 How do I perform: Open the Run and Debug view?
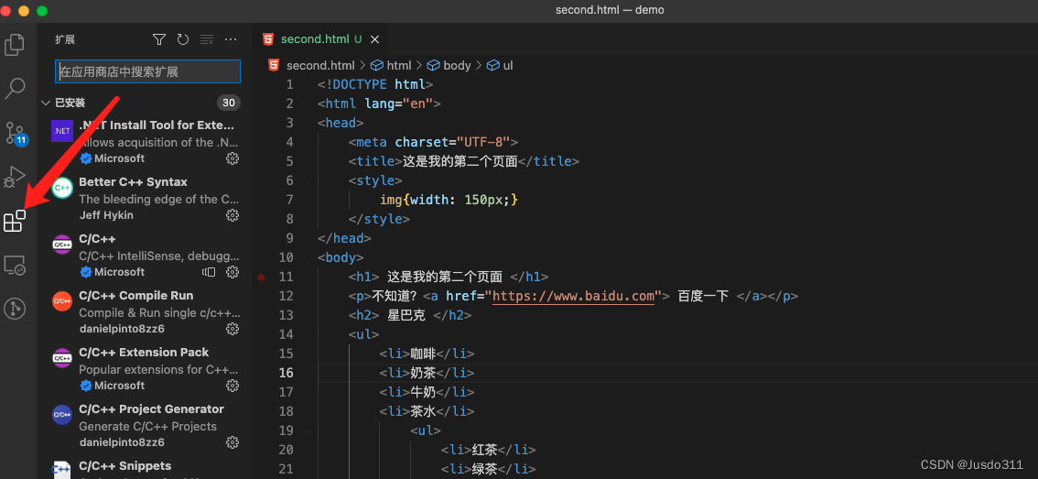point(15,177)
